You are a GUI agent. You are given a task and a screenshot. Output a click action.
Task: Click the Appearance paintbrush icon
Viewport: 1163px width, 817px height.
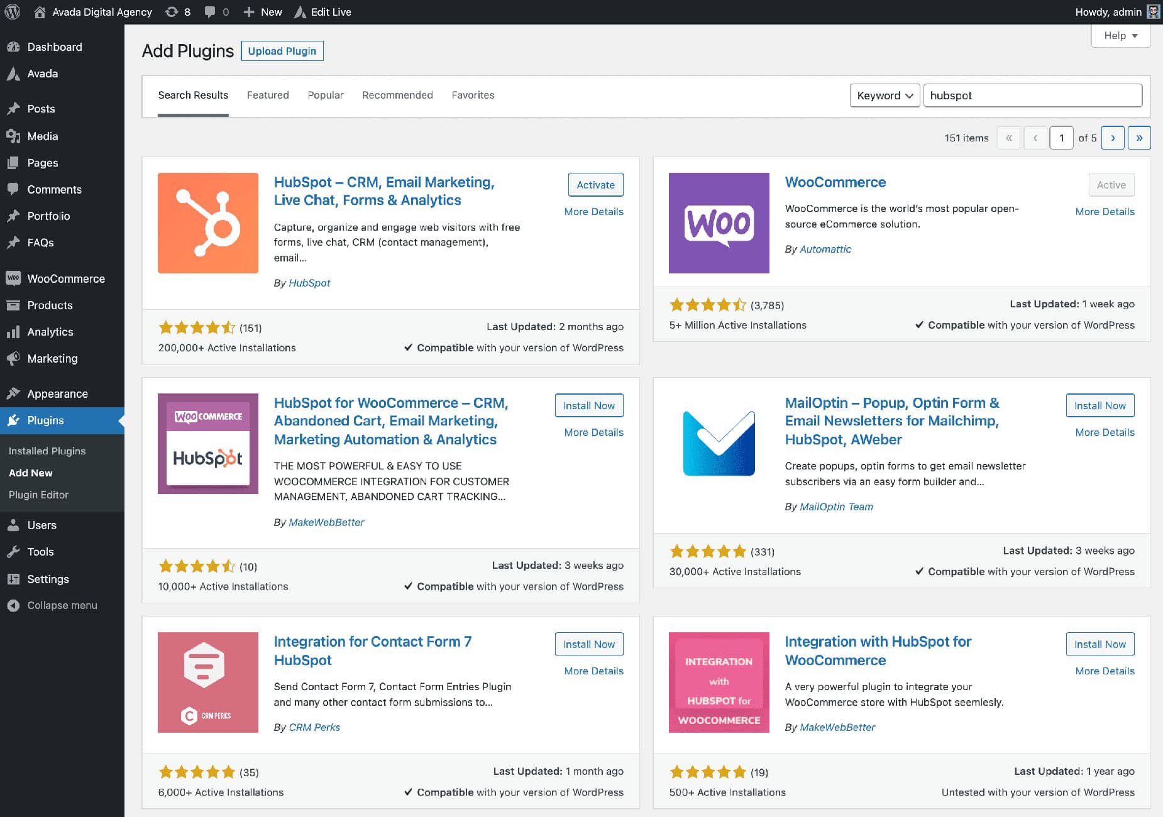click(13, 393)
